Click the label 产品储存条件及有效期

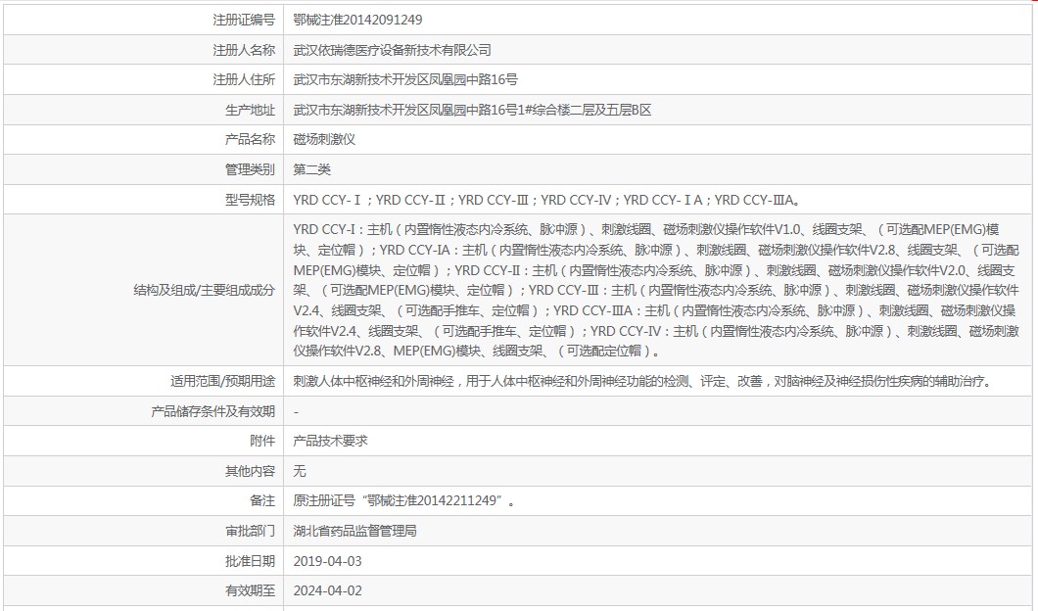coord(212,412)
